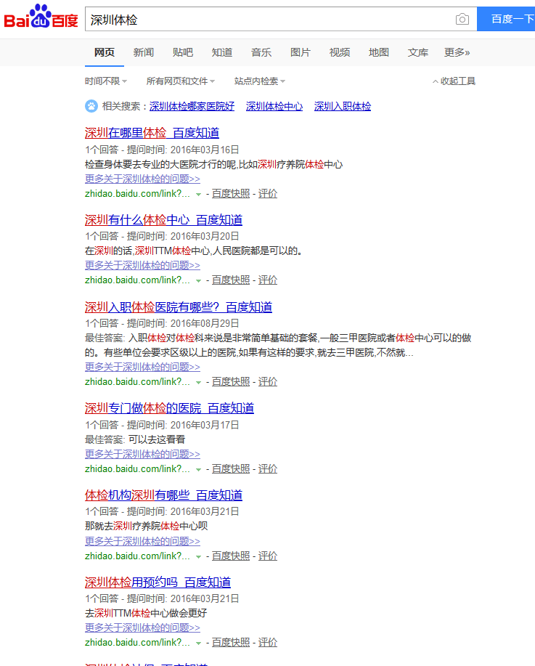
Task: Expand the 所有网页和文件 filter dropdown
Action: click(181, 81)
